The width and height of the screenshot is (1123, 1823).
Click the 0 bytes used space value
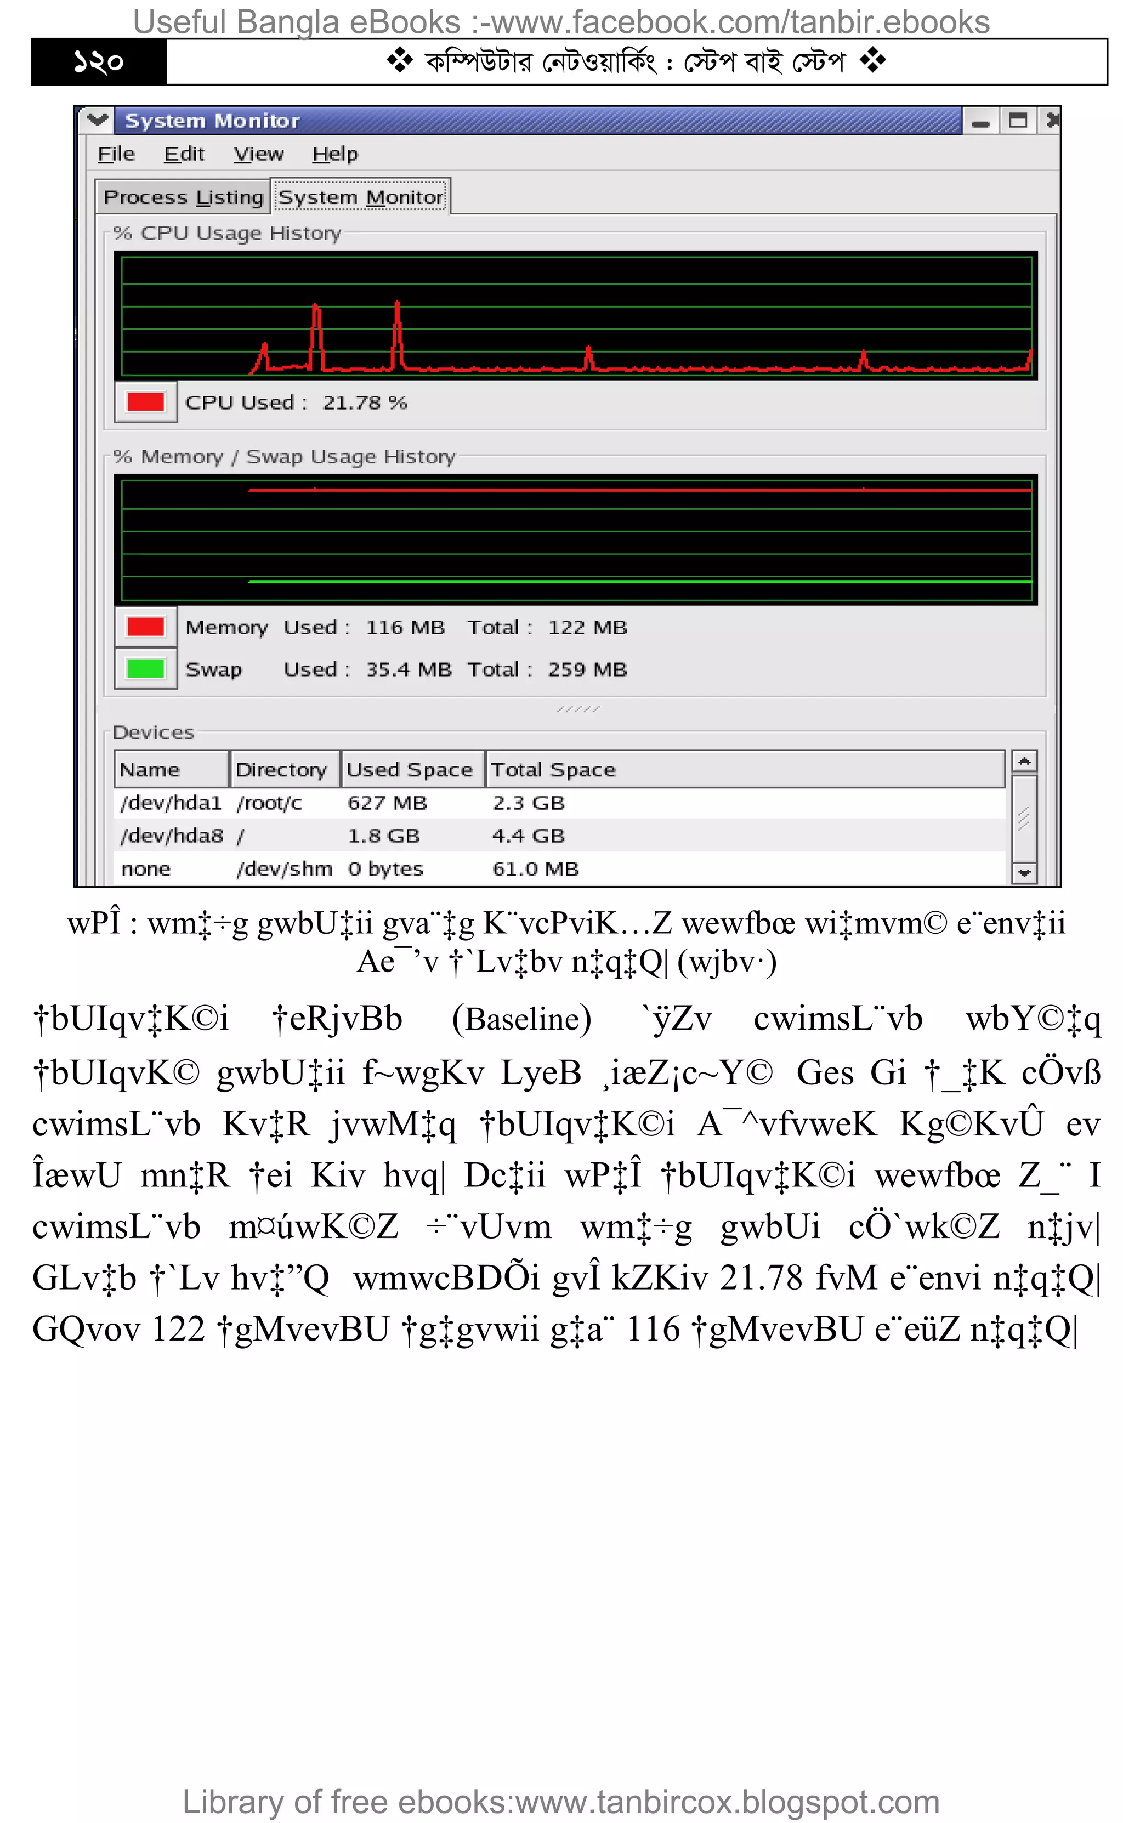tap(385, 868)
